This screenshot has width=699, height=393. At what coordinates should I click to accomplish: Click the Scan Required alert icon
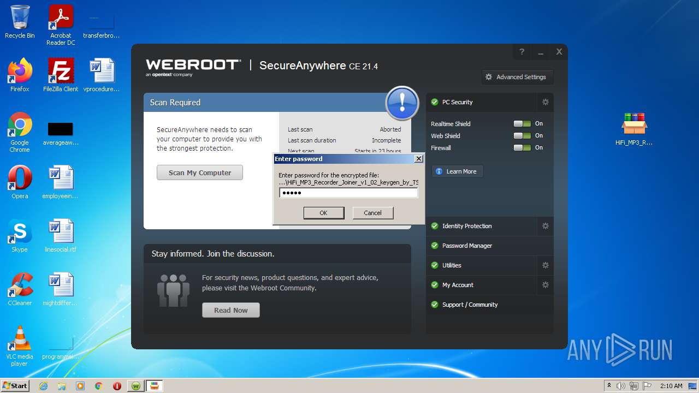click(402, 103)
